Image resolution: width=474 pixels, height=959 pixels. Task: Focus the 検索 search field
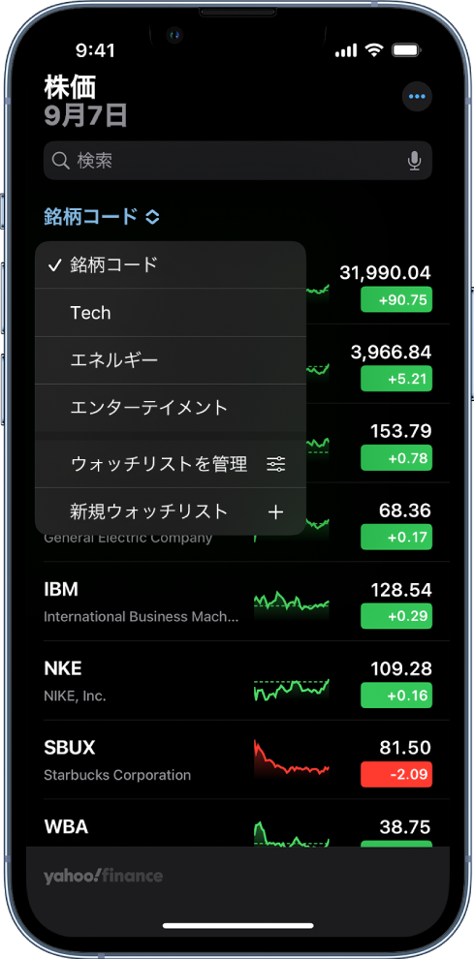(x=237, y=161)
